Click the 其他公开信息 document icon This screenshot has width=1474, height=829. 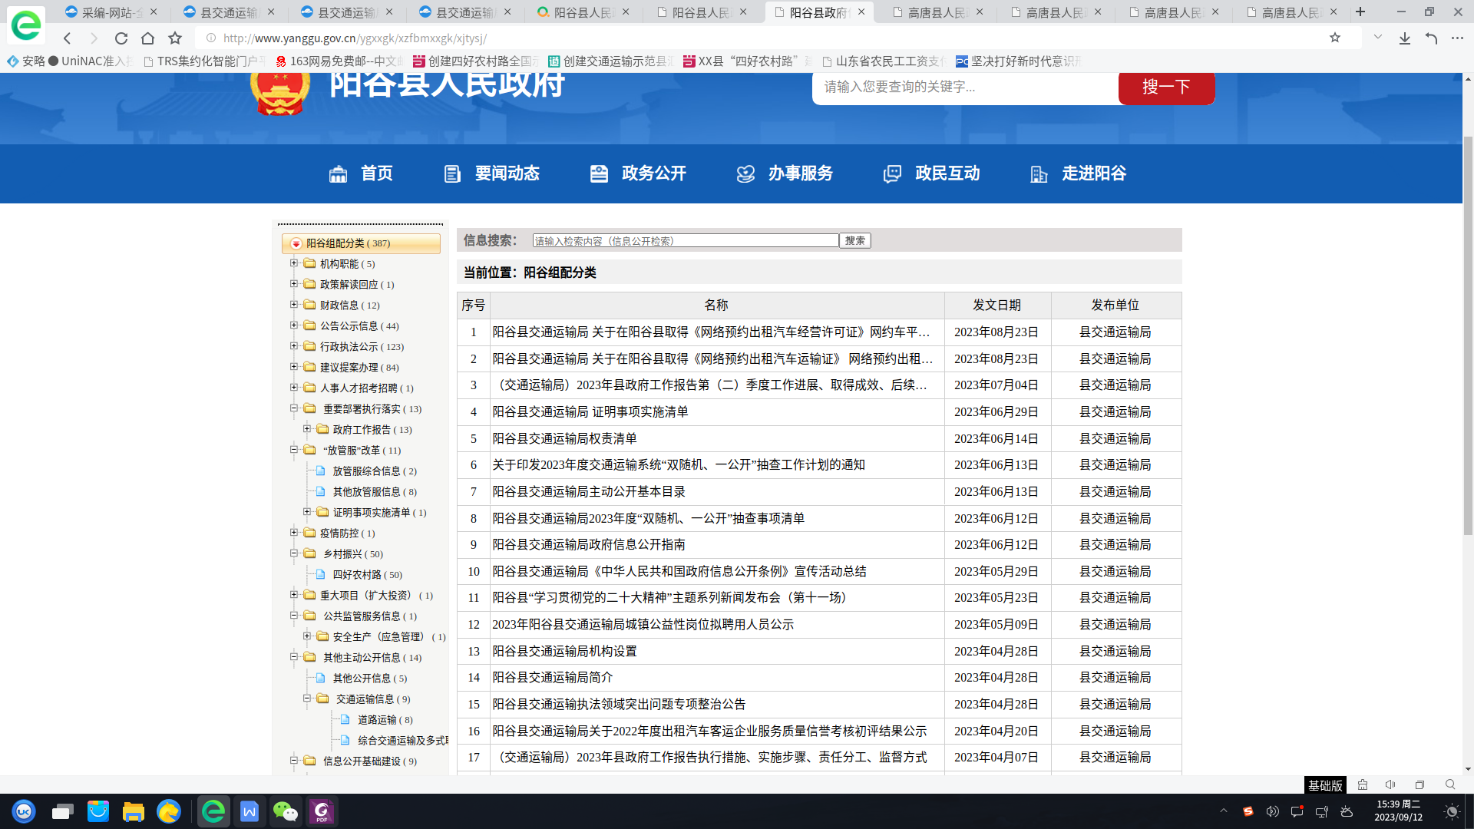point(321,678)
